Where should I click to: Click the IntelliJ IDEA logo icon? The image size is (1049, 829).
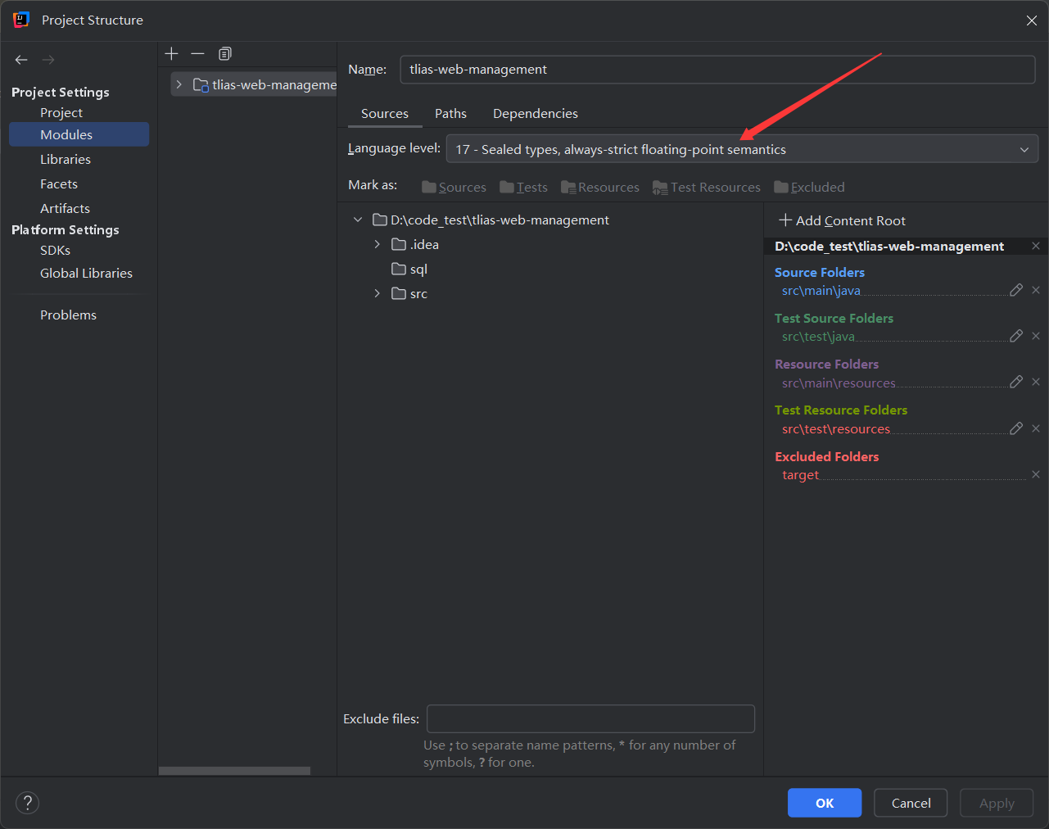(x=21, y=20)
